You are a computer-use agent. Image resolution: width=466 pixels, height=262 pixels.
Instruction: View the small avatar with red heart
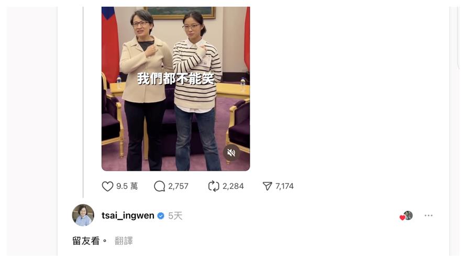click(x=406, y=215)
